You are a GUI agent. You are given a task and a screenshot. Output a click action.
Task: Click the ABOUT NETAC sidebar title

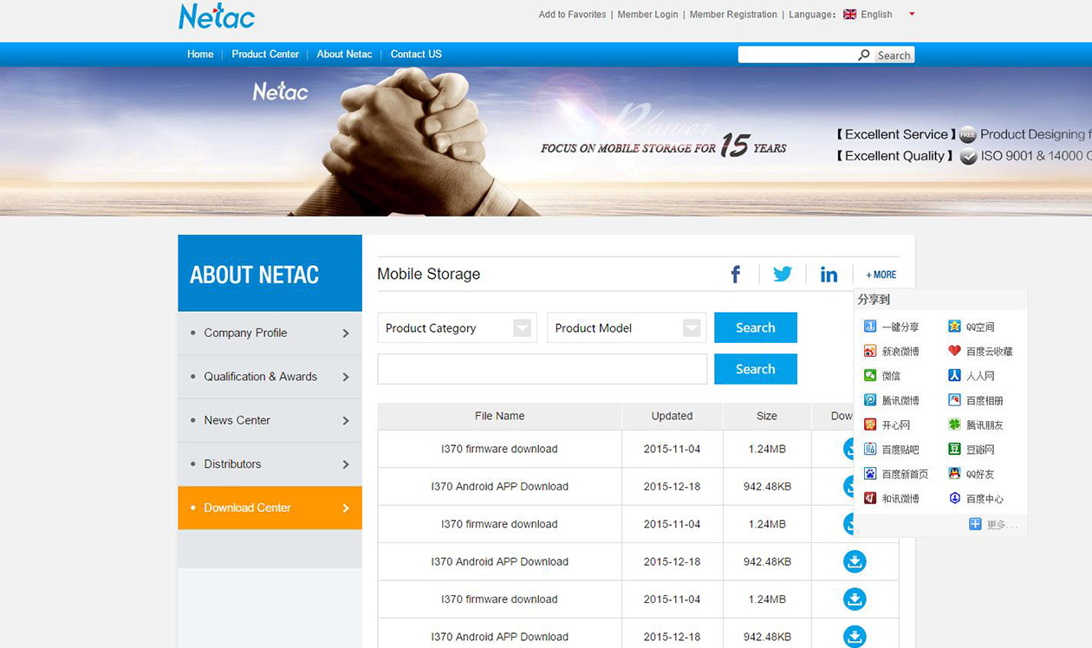pyautogui.click(x=255, y=275)
